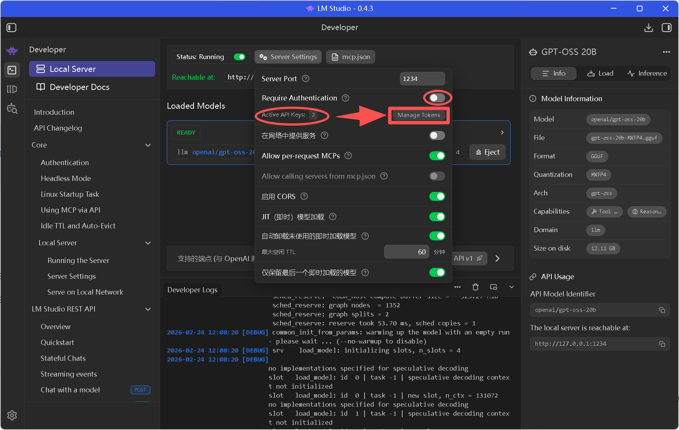Click help icon beside 启用 CORS
The width and height of the screenshot is (679, 430).
pos(304,196)
